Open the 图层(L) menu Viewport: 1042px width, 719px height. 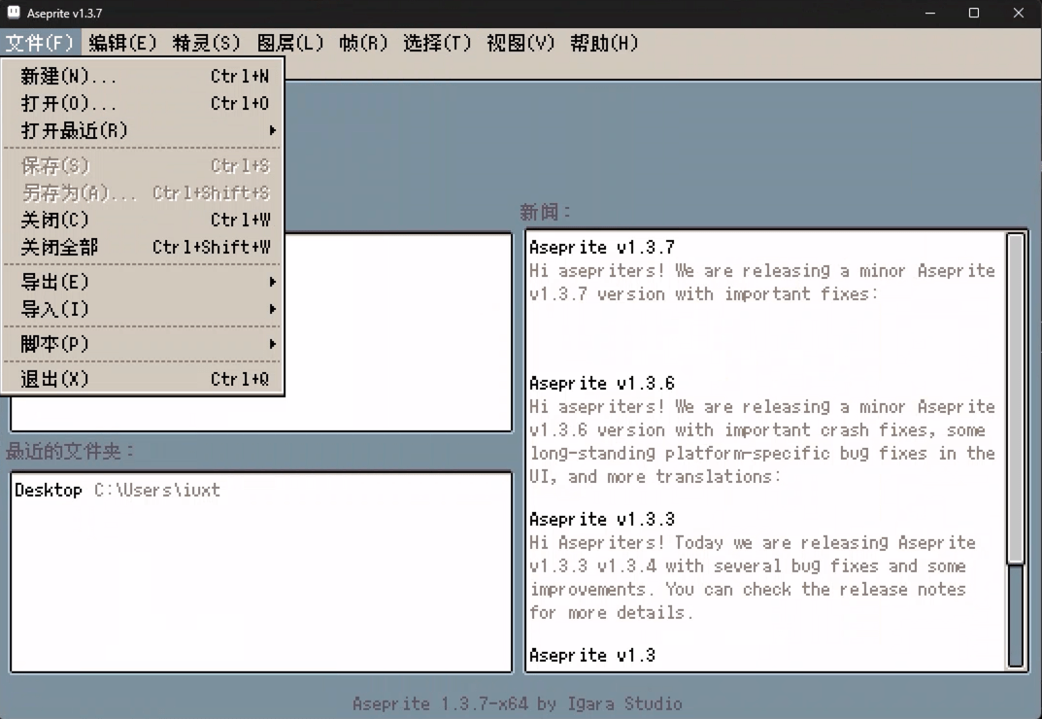click(289, 43)
